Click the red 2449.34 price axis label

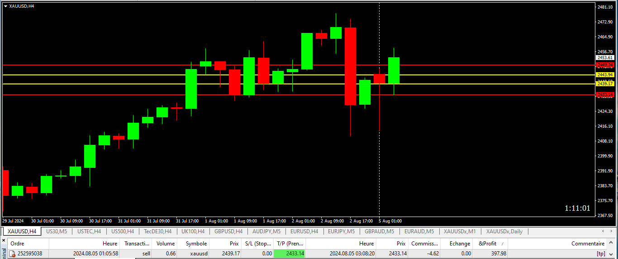605,65
